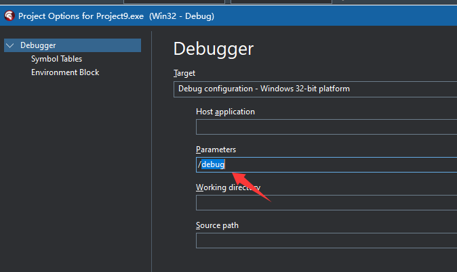457x272 pixels.
Task: Click the Debugger page heading
Action: pyautogui.click(x=213, y=48)
